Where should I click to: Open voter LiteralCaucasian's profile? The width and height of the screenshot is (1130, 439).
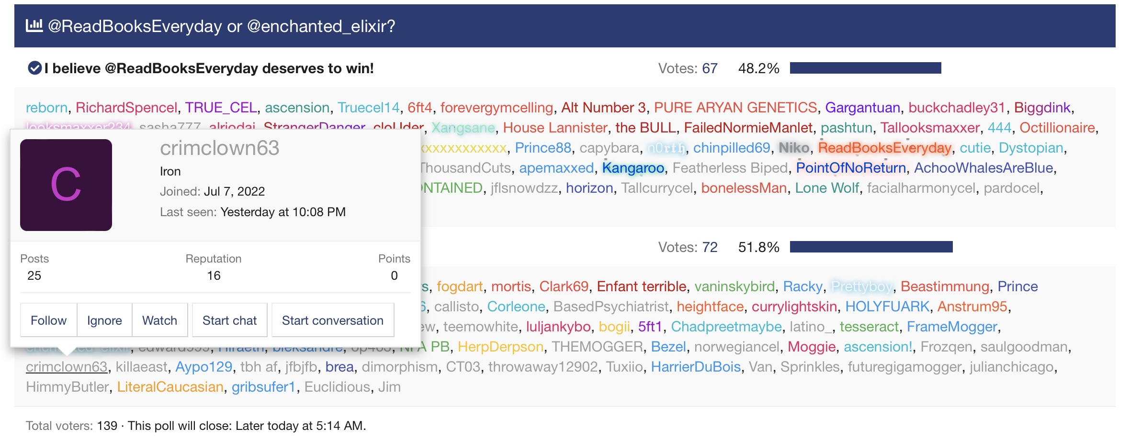coord(170,387)
